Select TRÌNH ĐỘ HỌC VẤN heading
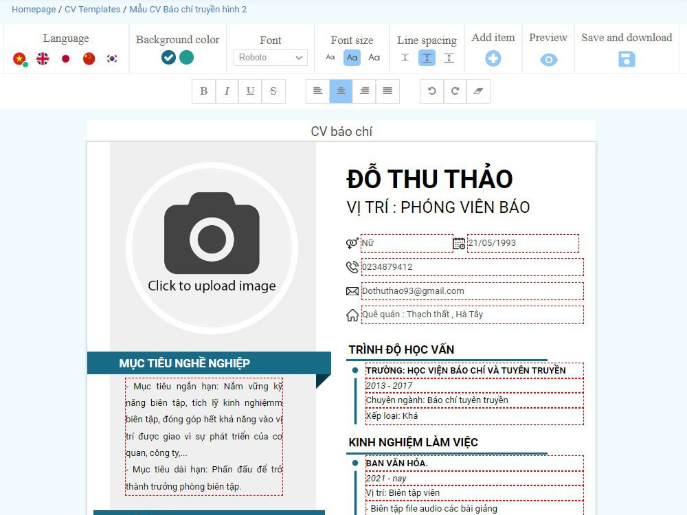Screen dimensions: 687x515 click(401, 350)
